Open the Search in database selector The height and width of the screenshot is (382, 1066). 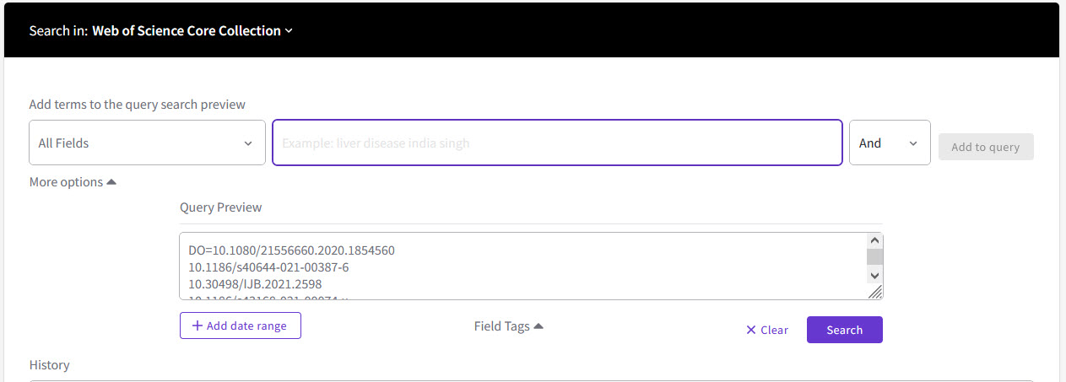click(186, 31)
